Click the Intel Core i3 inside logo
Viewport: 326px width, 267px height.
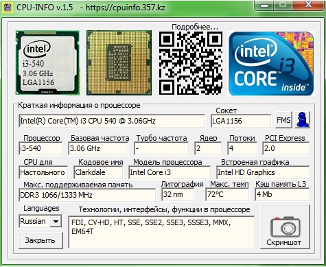pyautogui.click(x=271, y=63)
